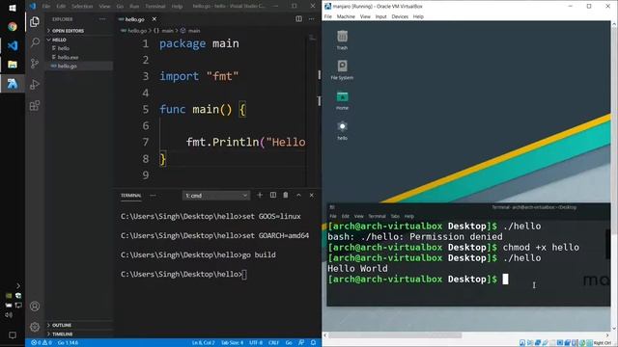This screenshot has height=347, width=618.
Task: Click the Go 1.14.6 version status item
Action: pos(68,343)
